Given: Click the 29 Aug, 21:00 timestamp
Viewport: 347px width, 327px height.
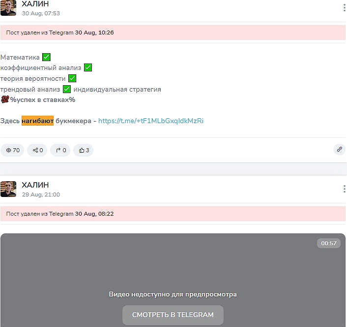Looking at the screenshot, I should tap(41, 195).
